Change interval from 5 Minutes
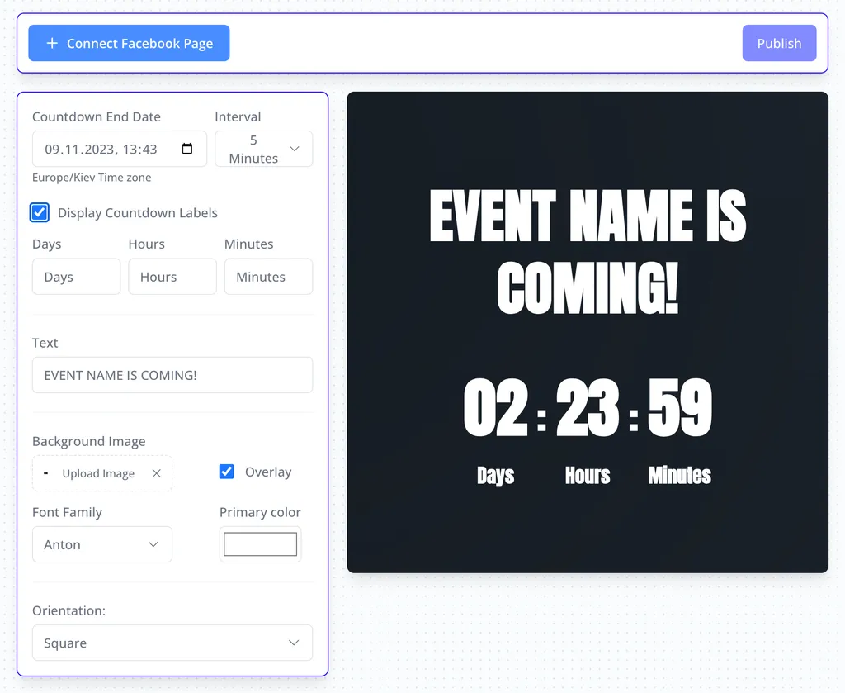Viewport: 845px width, 693px height. (263, 149)
